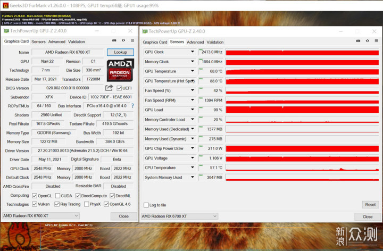Open the GPU Load sensor dropdown

click(193, 110)
